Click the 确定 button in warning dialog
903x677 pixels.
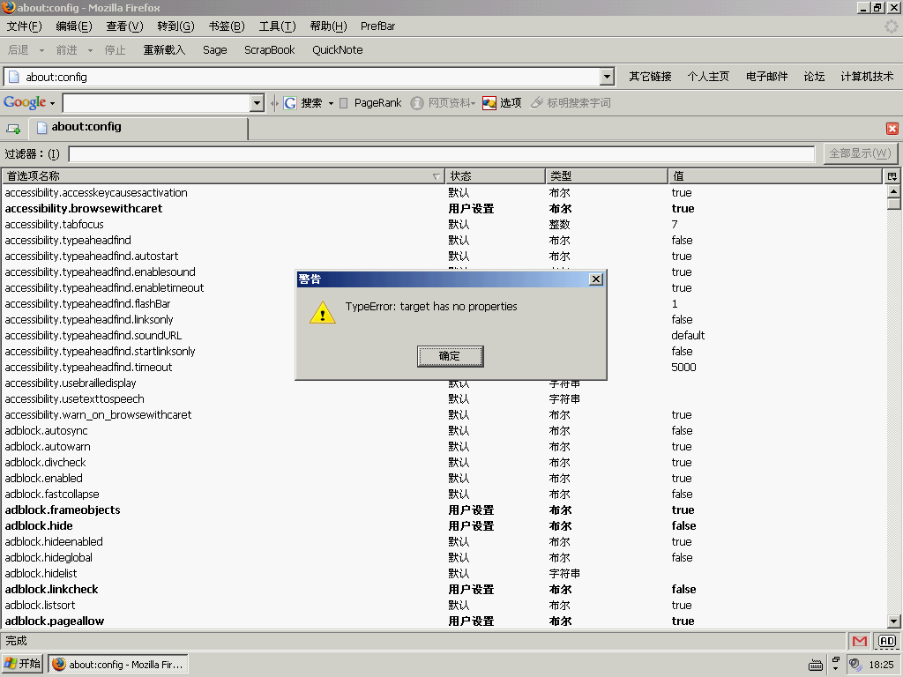[x=450, y=356]
